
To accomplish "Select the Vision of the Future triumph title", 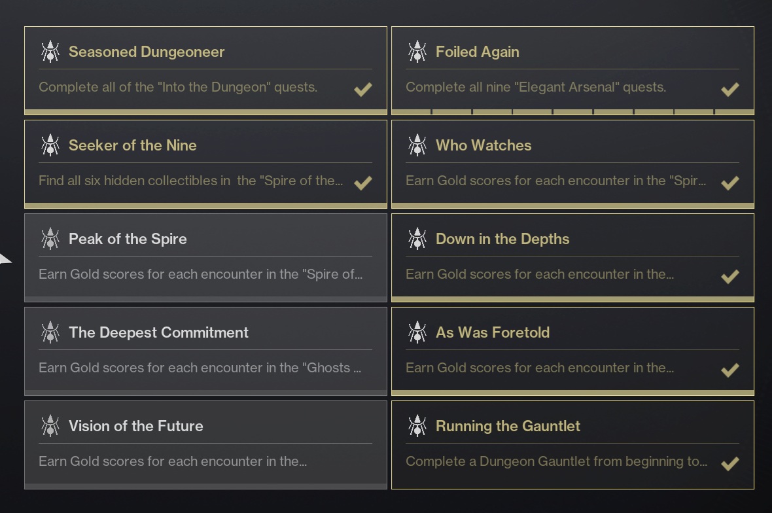I will [x=136, y=426].
